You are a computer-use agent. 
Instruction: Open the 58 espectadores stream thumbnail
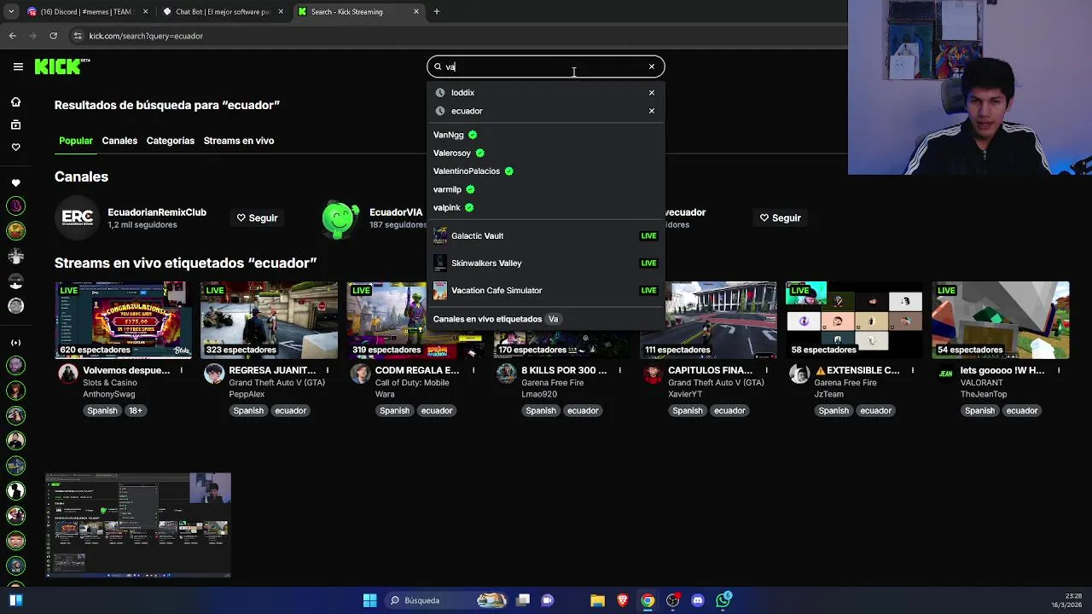pos(854,320)
